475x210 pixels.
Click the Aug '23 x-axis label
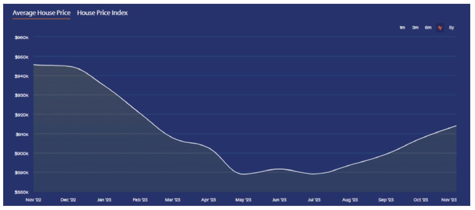point(350,200)
